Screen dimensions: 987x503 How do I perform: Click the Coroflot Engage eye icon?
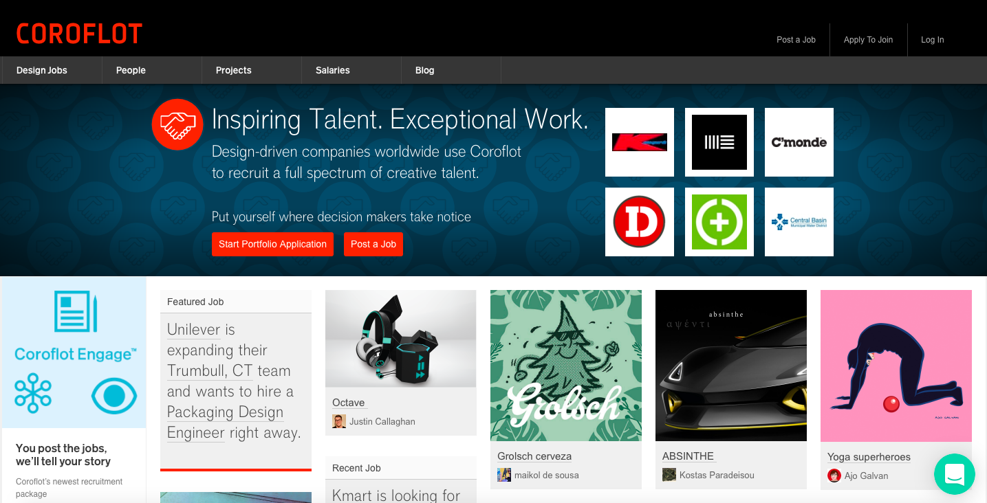114,396
